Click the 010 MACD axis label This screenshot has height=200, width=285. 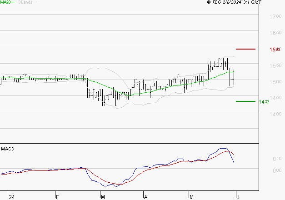click(x=277, y=159)
